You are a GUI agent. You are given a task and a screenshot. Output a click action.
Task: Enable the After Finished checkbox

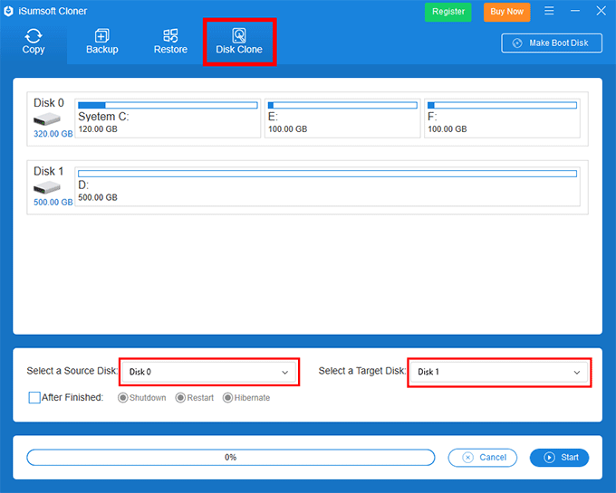34,398
